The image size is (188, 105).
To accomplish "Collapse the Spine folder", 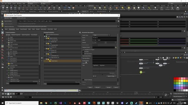I will [46, 49].
